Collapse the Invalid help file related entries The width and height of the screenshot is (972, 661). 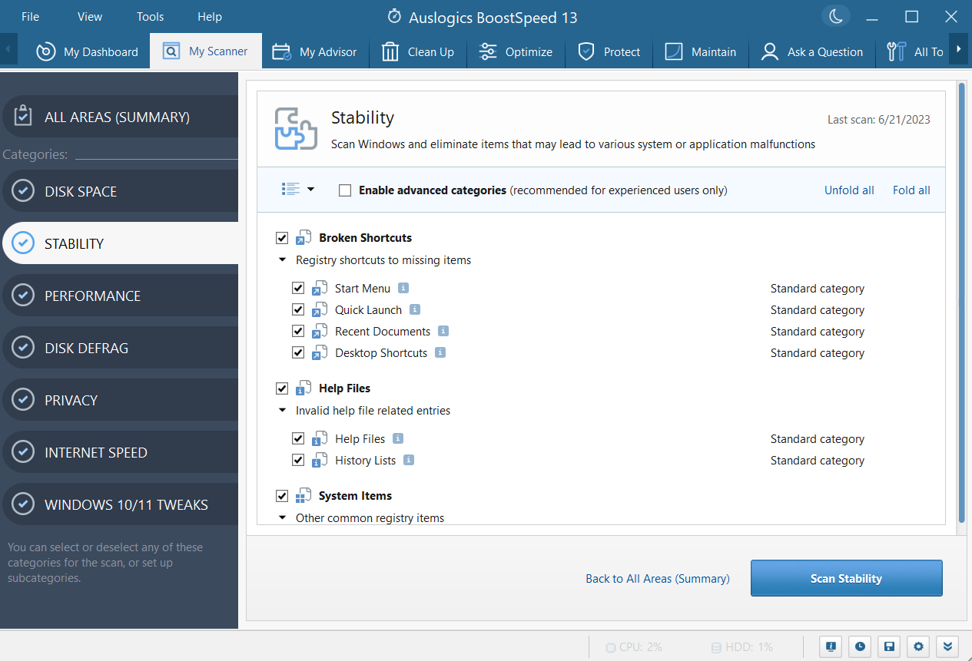point(282,410)
